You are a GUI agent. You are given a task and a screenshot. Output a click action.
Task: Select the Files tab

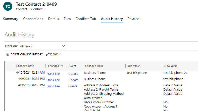point(67,19)
